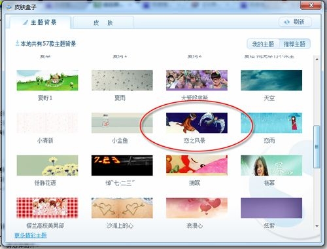Click the 樱兰高校美男部 label text
327x249 pixels.
point(45,225)
